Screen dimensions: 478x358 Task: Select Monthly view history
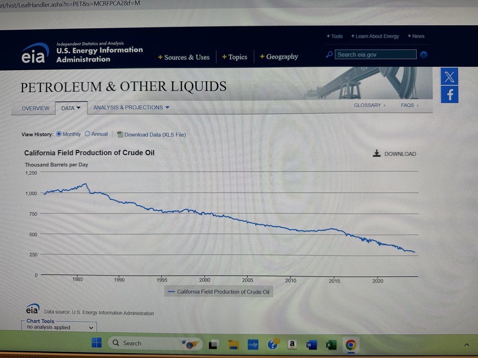click(59, 134)
